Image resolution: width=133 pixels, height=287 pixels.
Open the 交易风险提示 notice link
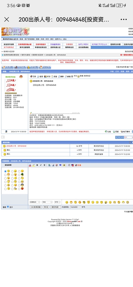[x=41, y=44]
